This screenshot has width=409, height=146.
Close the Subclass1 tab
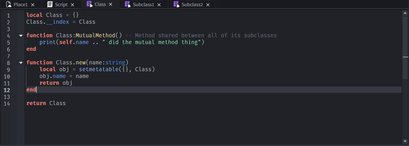point(159,5)
